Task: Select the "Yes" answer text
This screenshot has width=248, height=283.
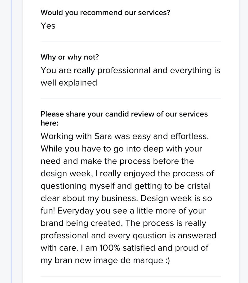Action: (x=48, y=26)
